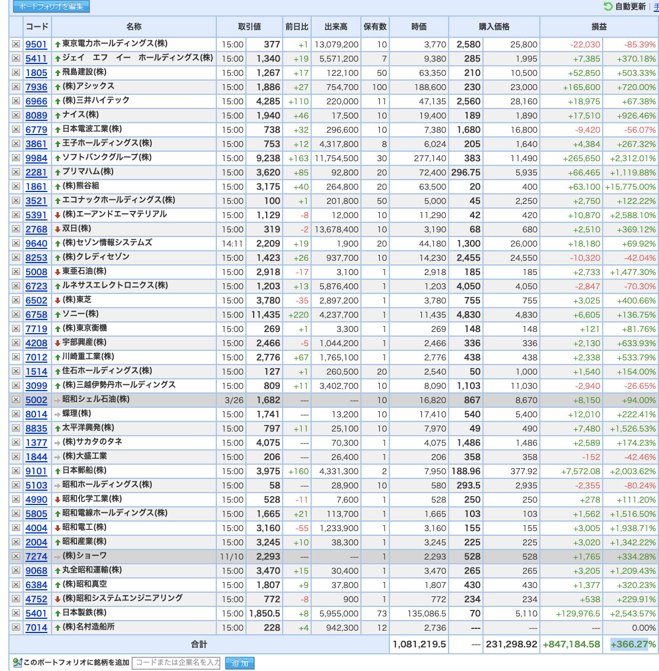
Task: Open the 自動更新 link
Action: [630, 7]
